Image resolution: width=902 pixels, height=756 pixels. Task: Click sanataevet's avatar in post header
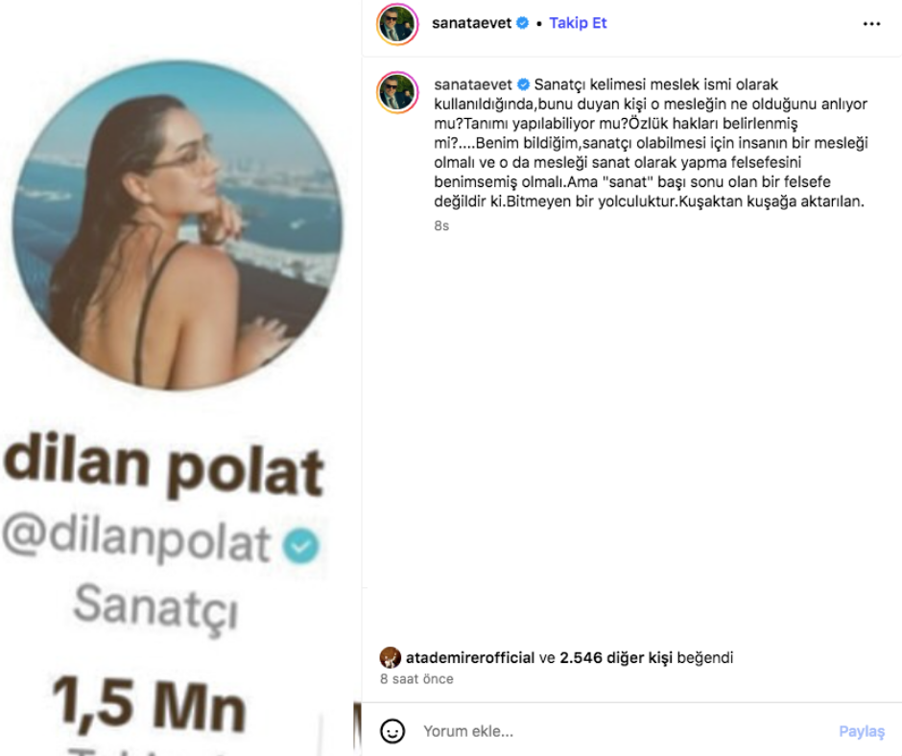(x=397, y=24)
